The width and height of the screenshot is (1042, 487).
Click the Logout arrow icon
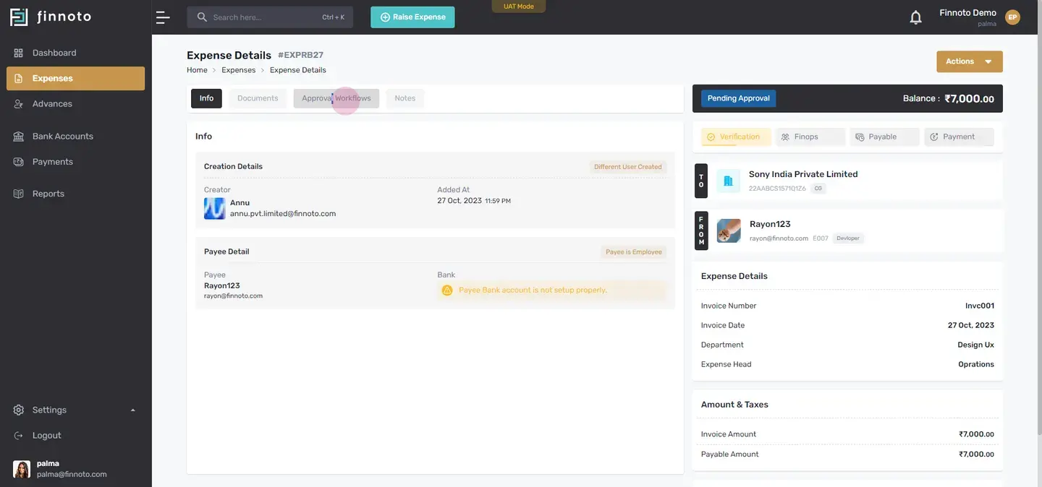pos(19,436)
